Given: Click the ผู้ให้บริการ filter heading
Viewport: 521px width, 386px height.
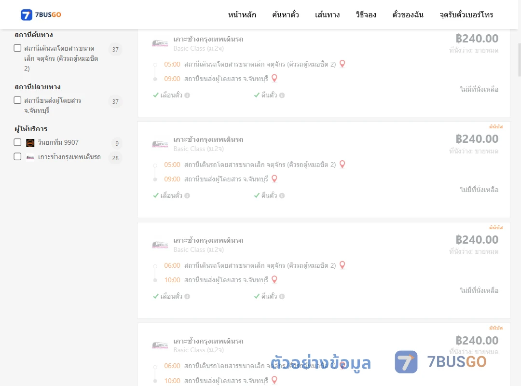Looking at the screenshot, I should pyautogui.click(x=31, y=129).
